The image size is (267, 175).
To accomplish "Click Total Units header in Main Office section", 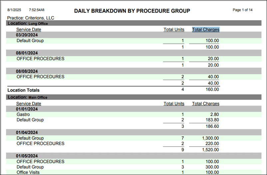I will point(174,104).
